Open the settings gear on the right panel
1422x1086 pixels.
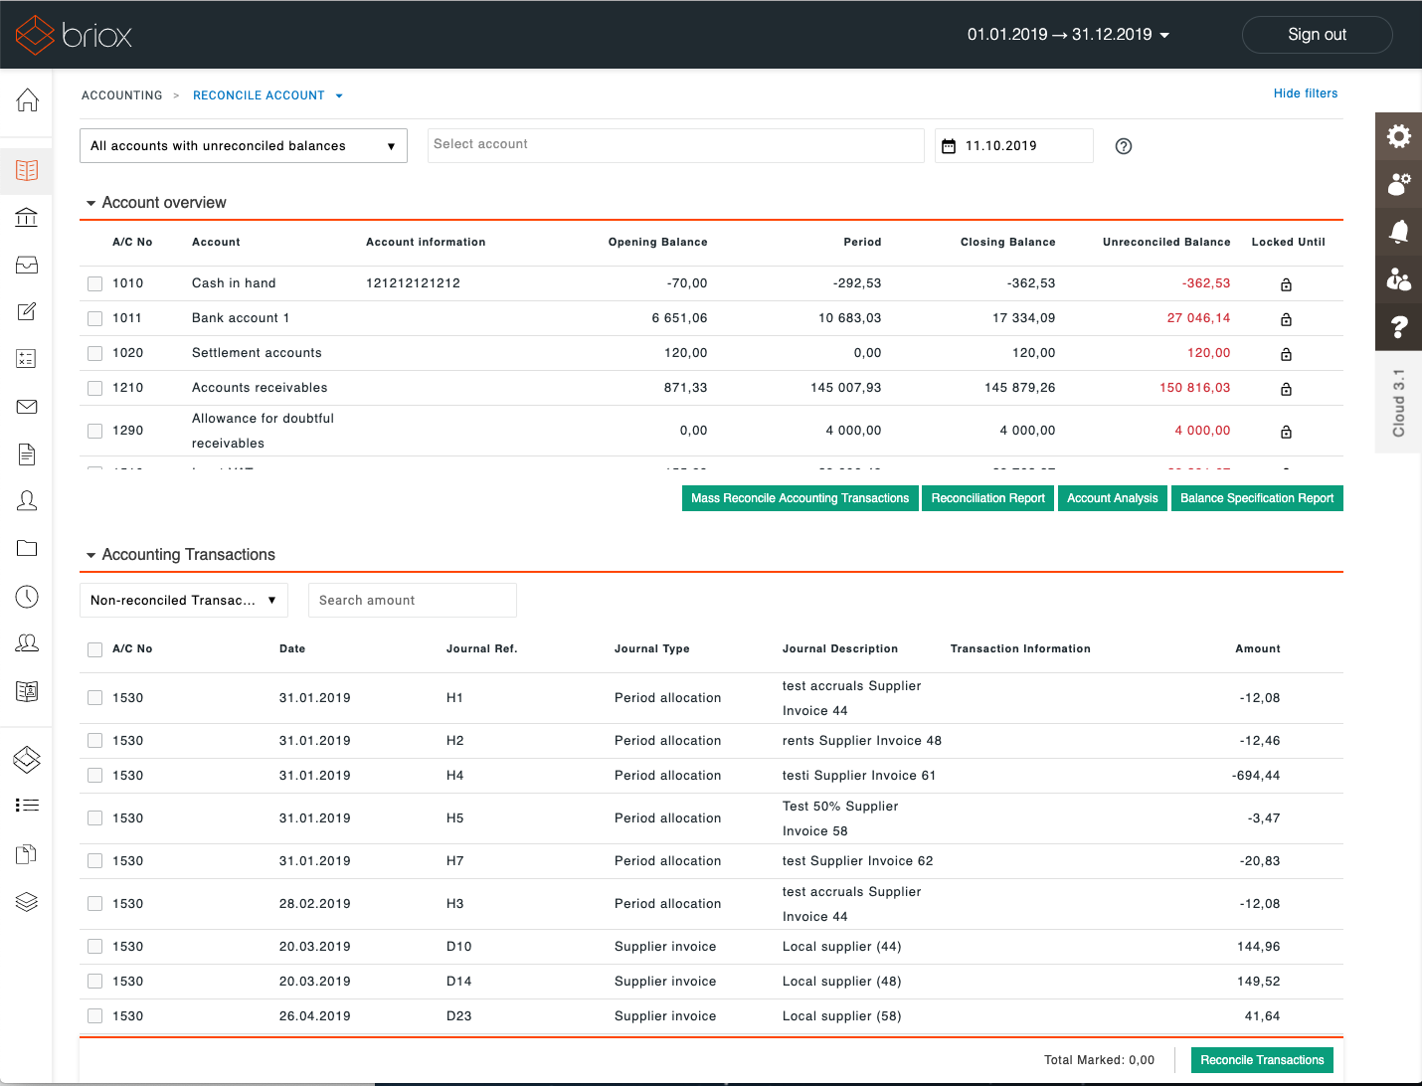tap(1398, 136)
